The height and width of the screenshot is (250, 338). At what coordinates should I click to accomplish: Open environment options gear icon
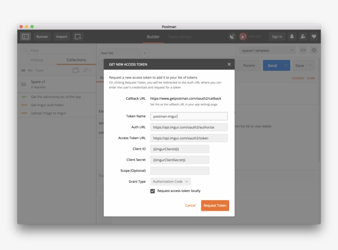pyautogui.click(x=314, y=50)
